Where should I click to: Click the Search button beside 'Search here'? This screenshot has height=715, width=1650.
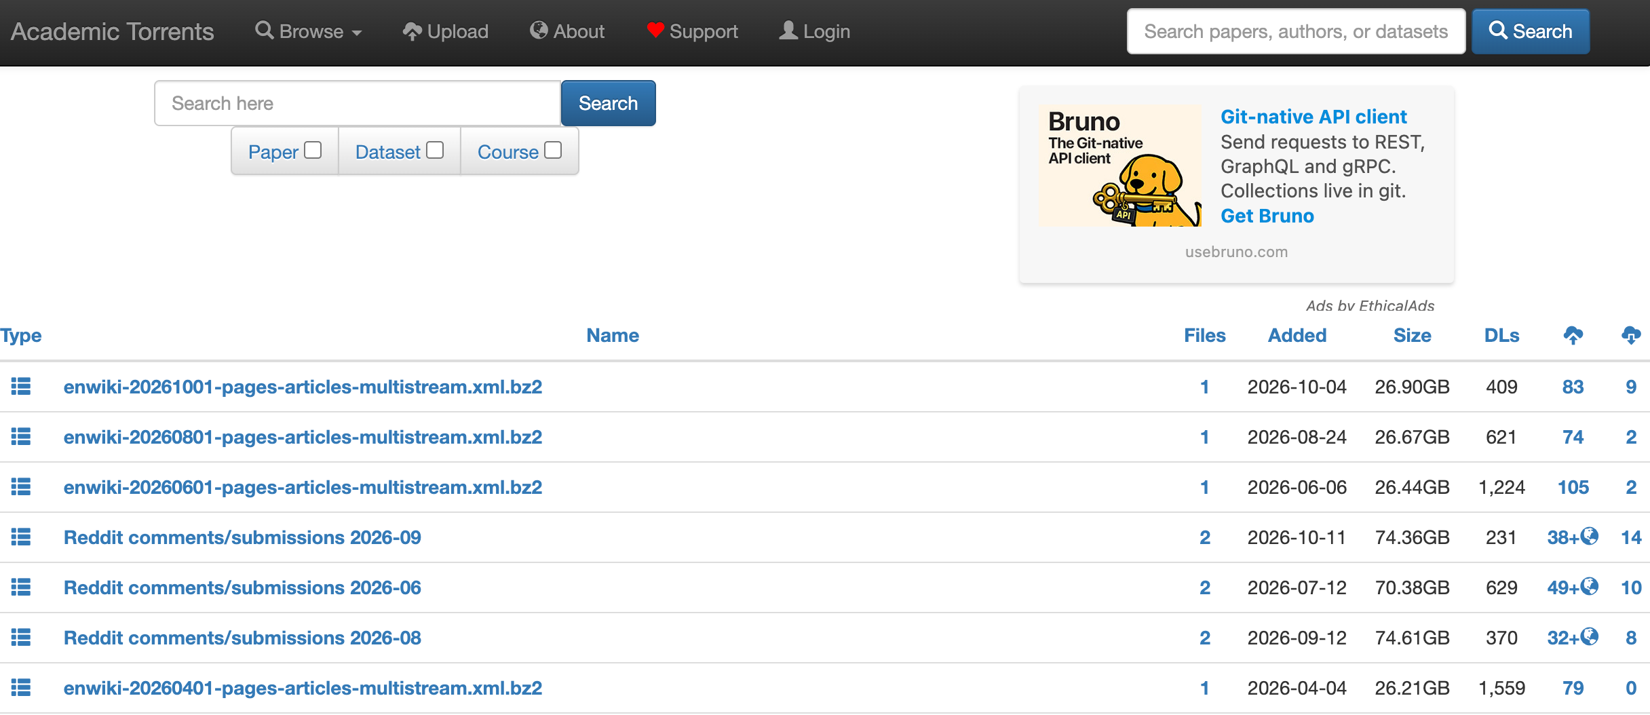point(608,103)
